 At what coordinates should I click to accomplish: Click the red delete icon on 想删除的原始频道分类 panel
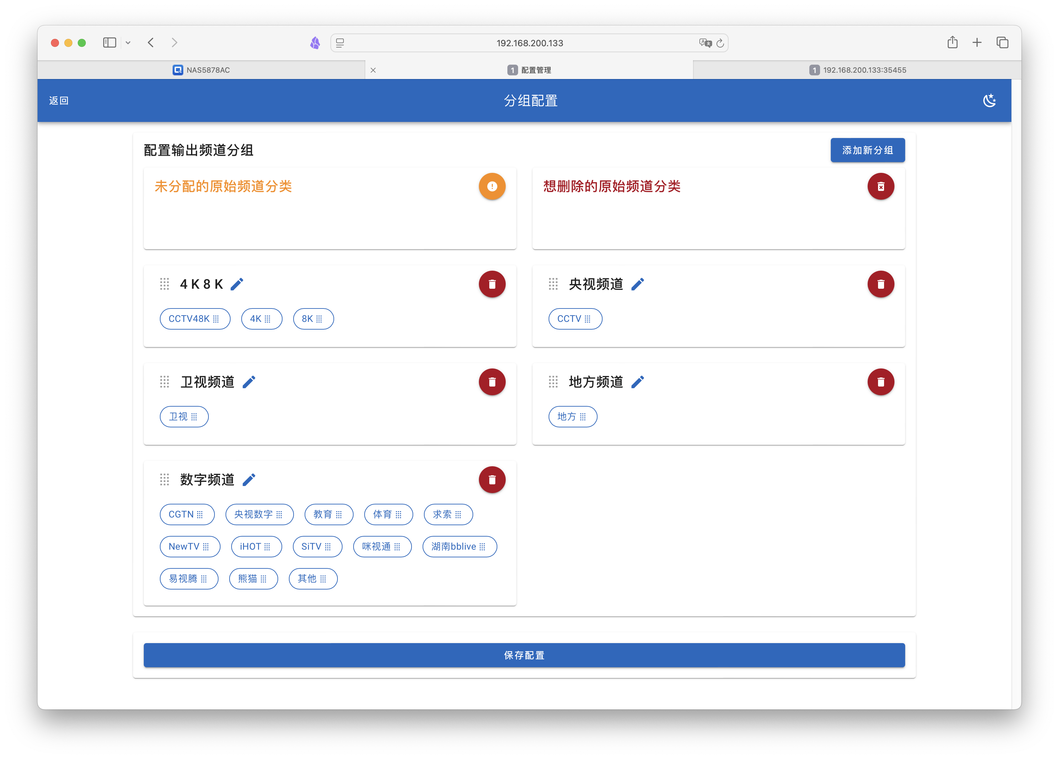[x=881, y=186]
